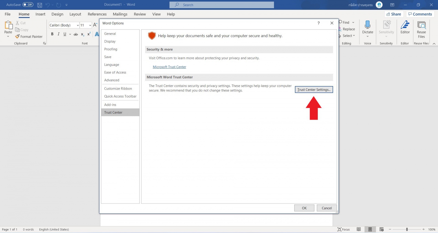The width and height of the screenshot is (438, 233).
Task: Click the Reuse Files icon
Action: tap(422, 25)
